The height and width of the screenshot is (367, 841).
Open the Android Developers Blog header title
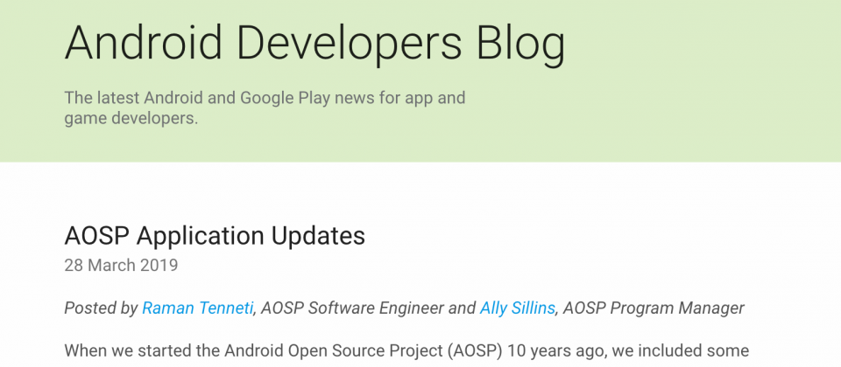click(314, 43)
